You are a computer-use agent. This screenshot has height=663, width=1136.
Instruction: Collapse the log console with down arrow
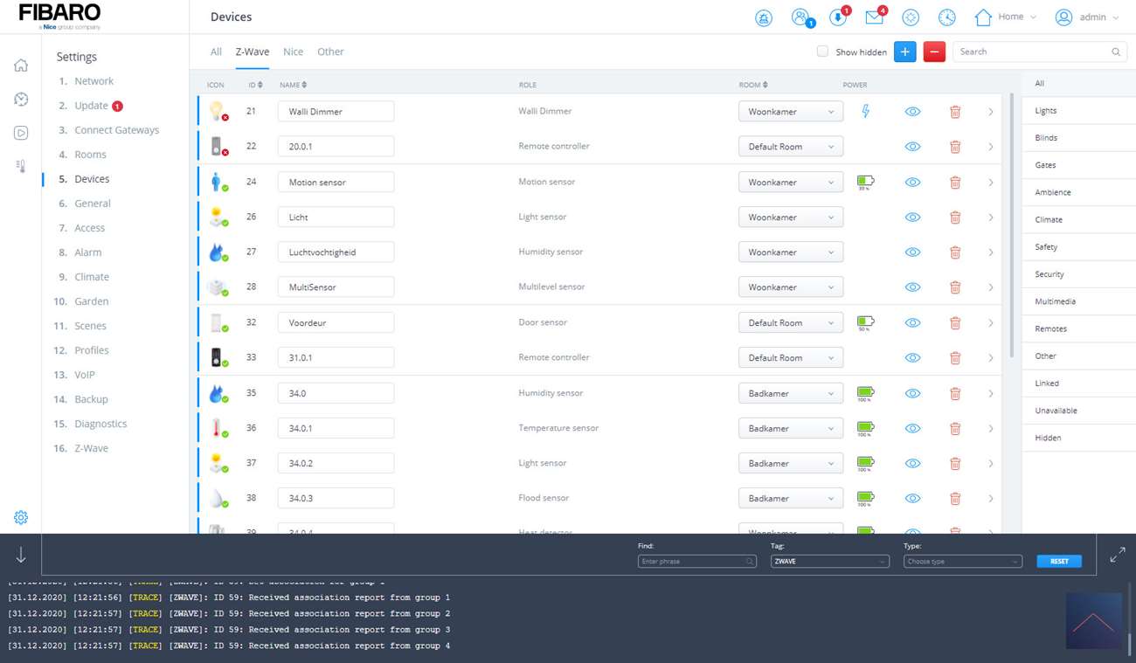(21, 556)
